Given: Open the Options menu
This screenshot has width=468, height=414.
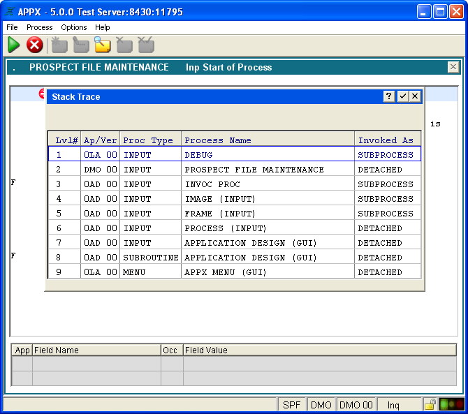Looking at the screenshot, I should (74, 27).
